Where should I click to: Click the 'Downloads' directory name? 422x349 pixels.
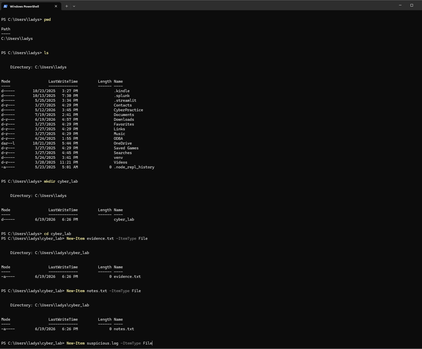click(124, 120)
